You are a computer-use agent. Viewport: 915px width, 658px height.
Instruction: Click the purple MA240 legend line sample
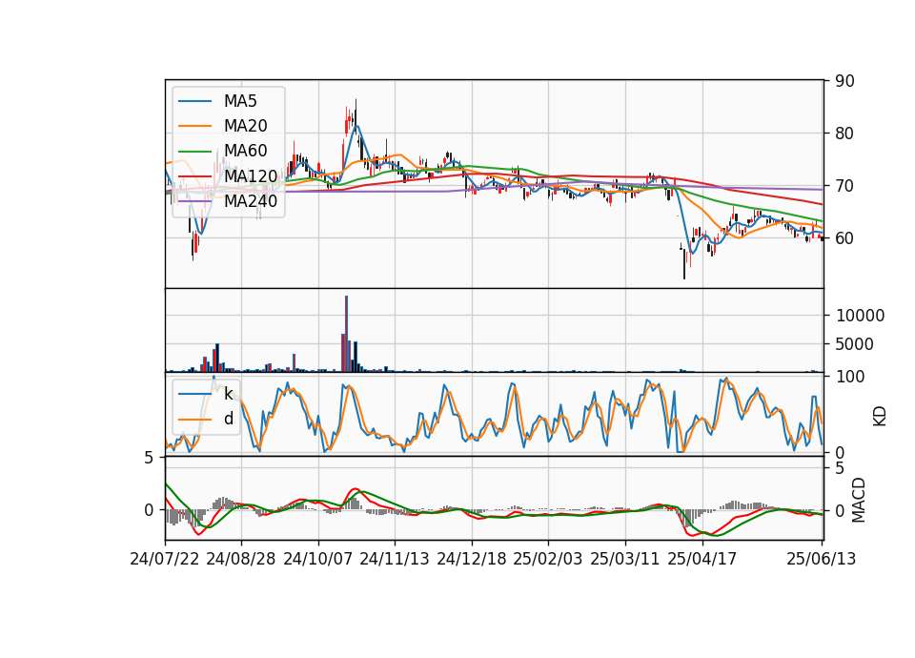194,201
